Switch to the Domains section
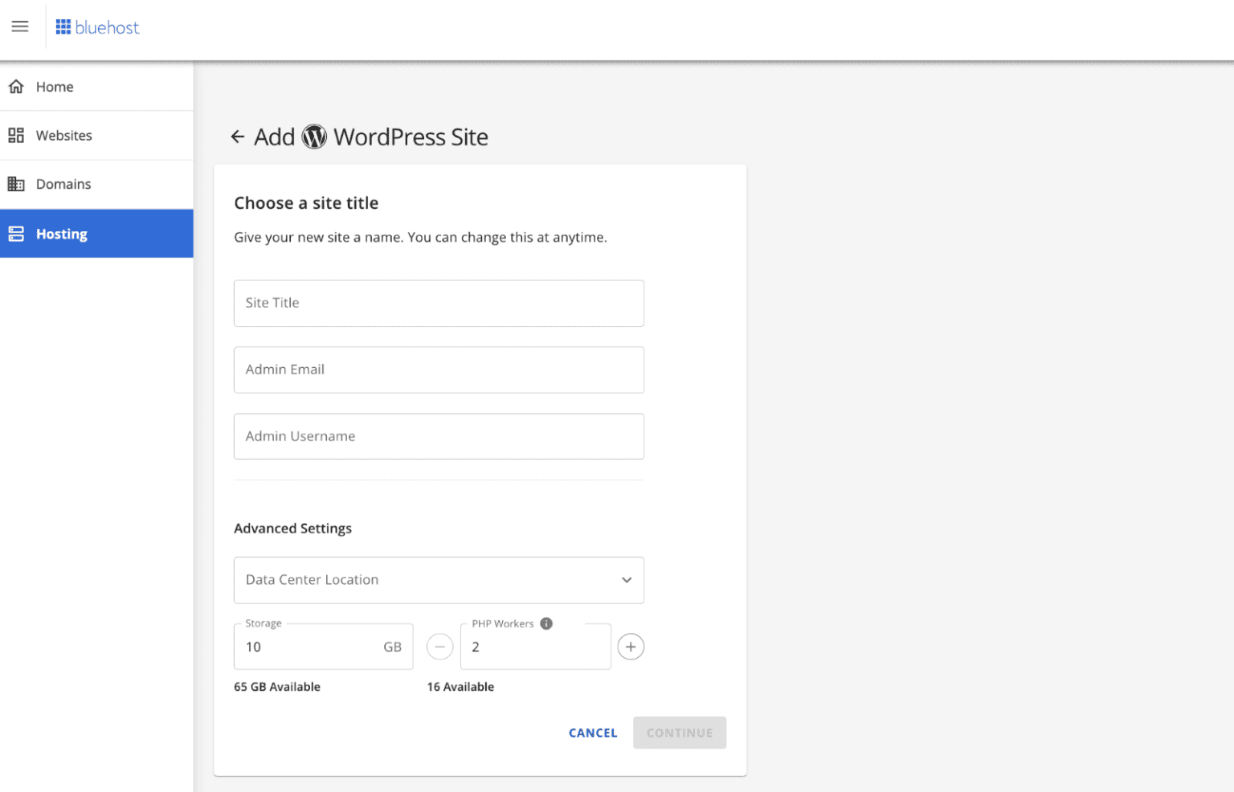Screen dimensions: 1234x792 tap(63, 184)
